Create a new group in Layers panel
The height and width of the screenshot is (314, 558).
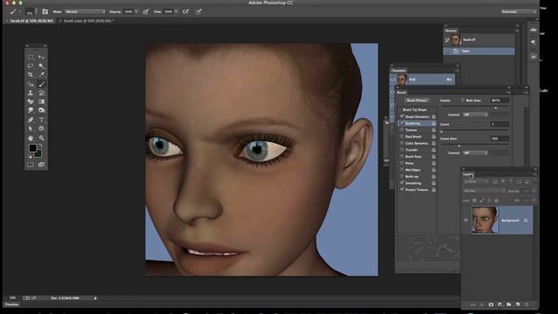click(509, 304)
